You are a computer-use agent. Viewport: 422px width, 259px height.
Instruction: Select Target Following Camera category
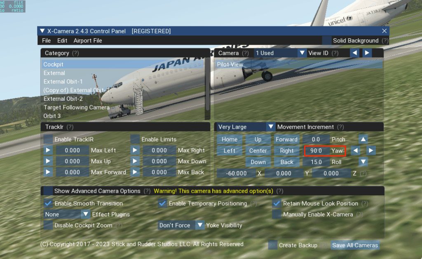tap(77, 107)
